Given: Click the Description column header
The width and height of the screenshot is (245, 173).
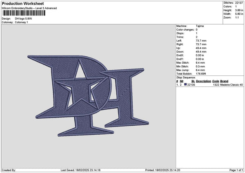Looking at the screenshot, I should (203, 81).
